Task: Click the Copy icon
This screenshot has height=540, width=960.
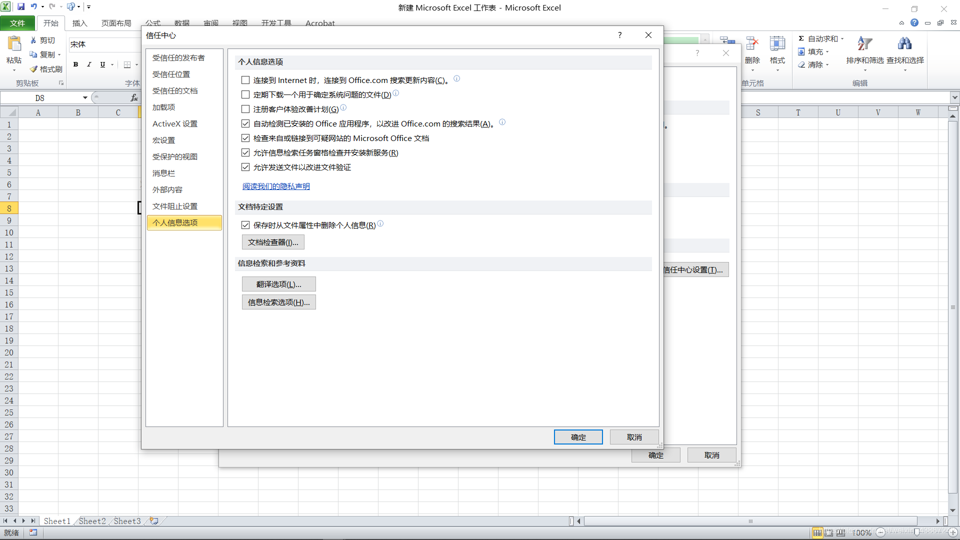Action: pos(33,54)
